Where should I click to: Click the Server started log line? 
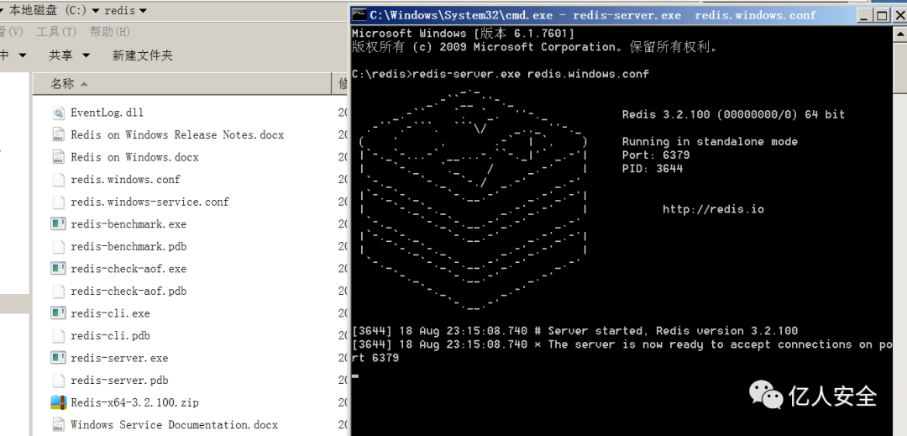(x=575, y=331)
